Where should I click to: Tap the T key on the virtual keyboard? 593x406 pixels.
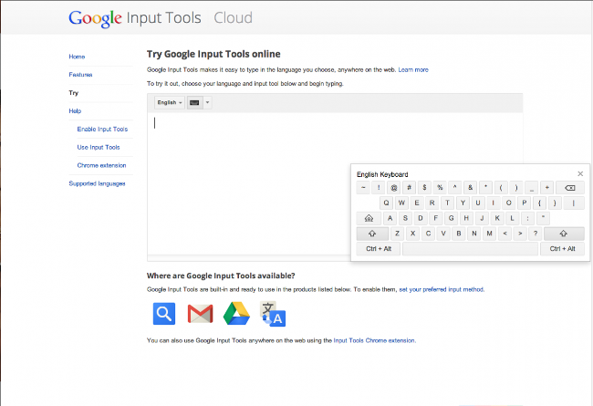coord(447,203)
